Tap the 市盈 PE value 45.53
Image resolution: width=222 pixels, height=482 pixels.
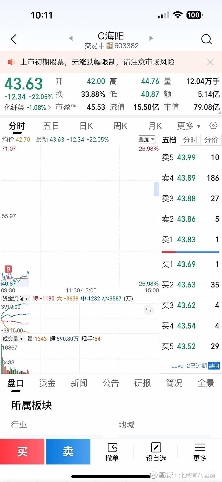[96, 107]
